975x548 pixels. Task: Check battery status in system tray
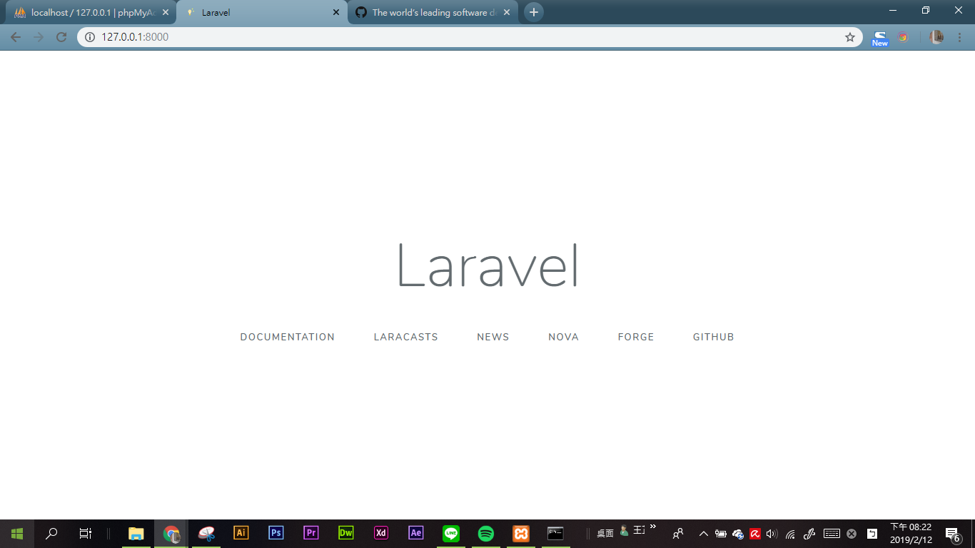click(x=721, y=534)
